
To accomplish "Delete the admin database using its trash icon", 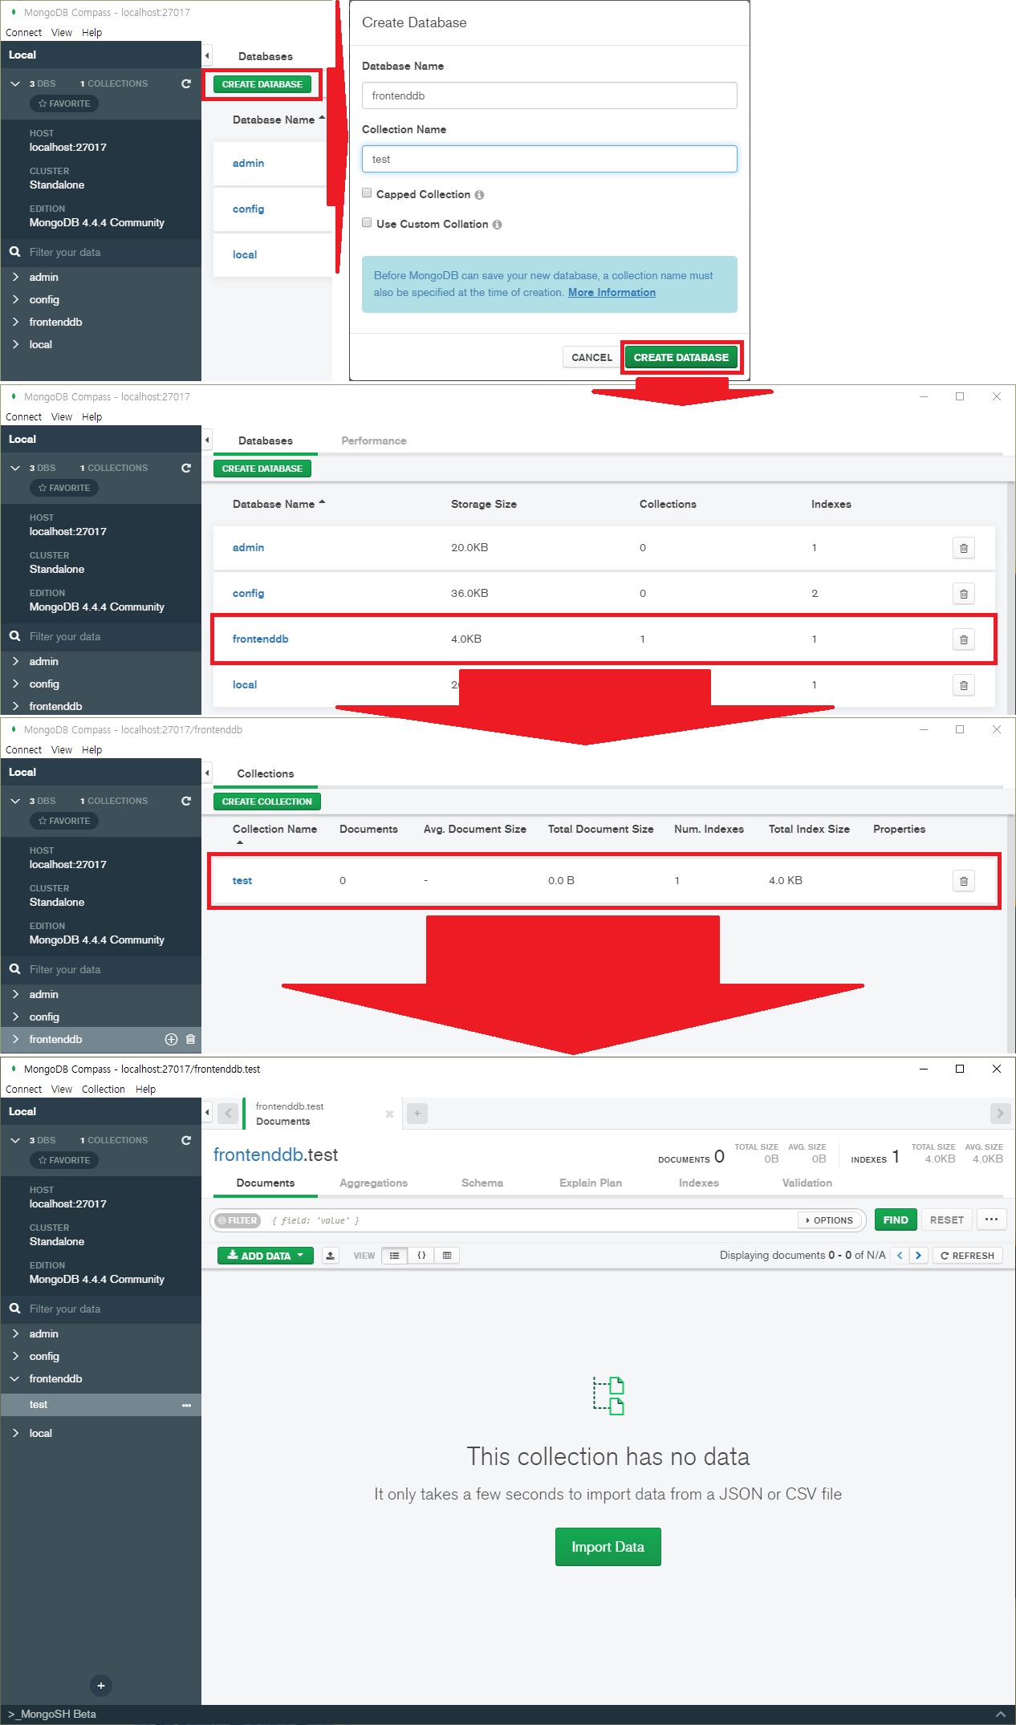I will [964, 548].
